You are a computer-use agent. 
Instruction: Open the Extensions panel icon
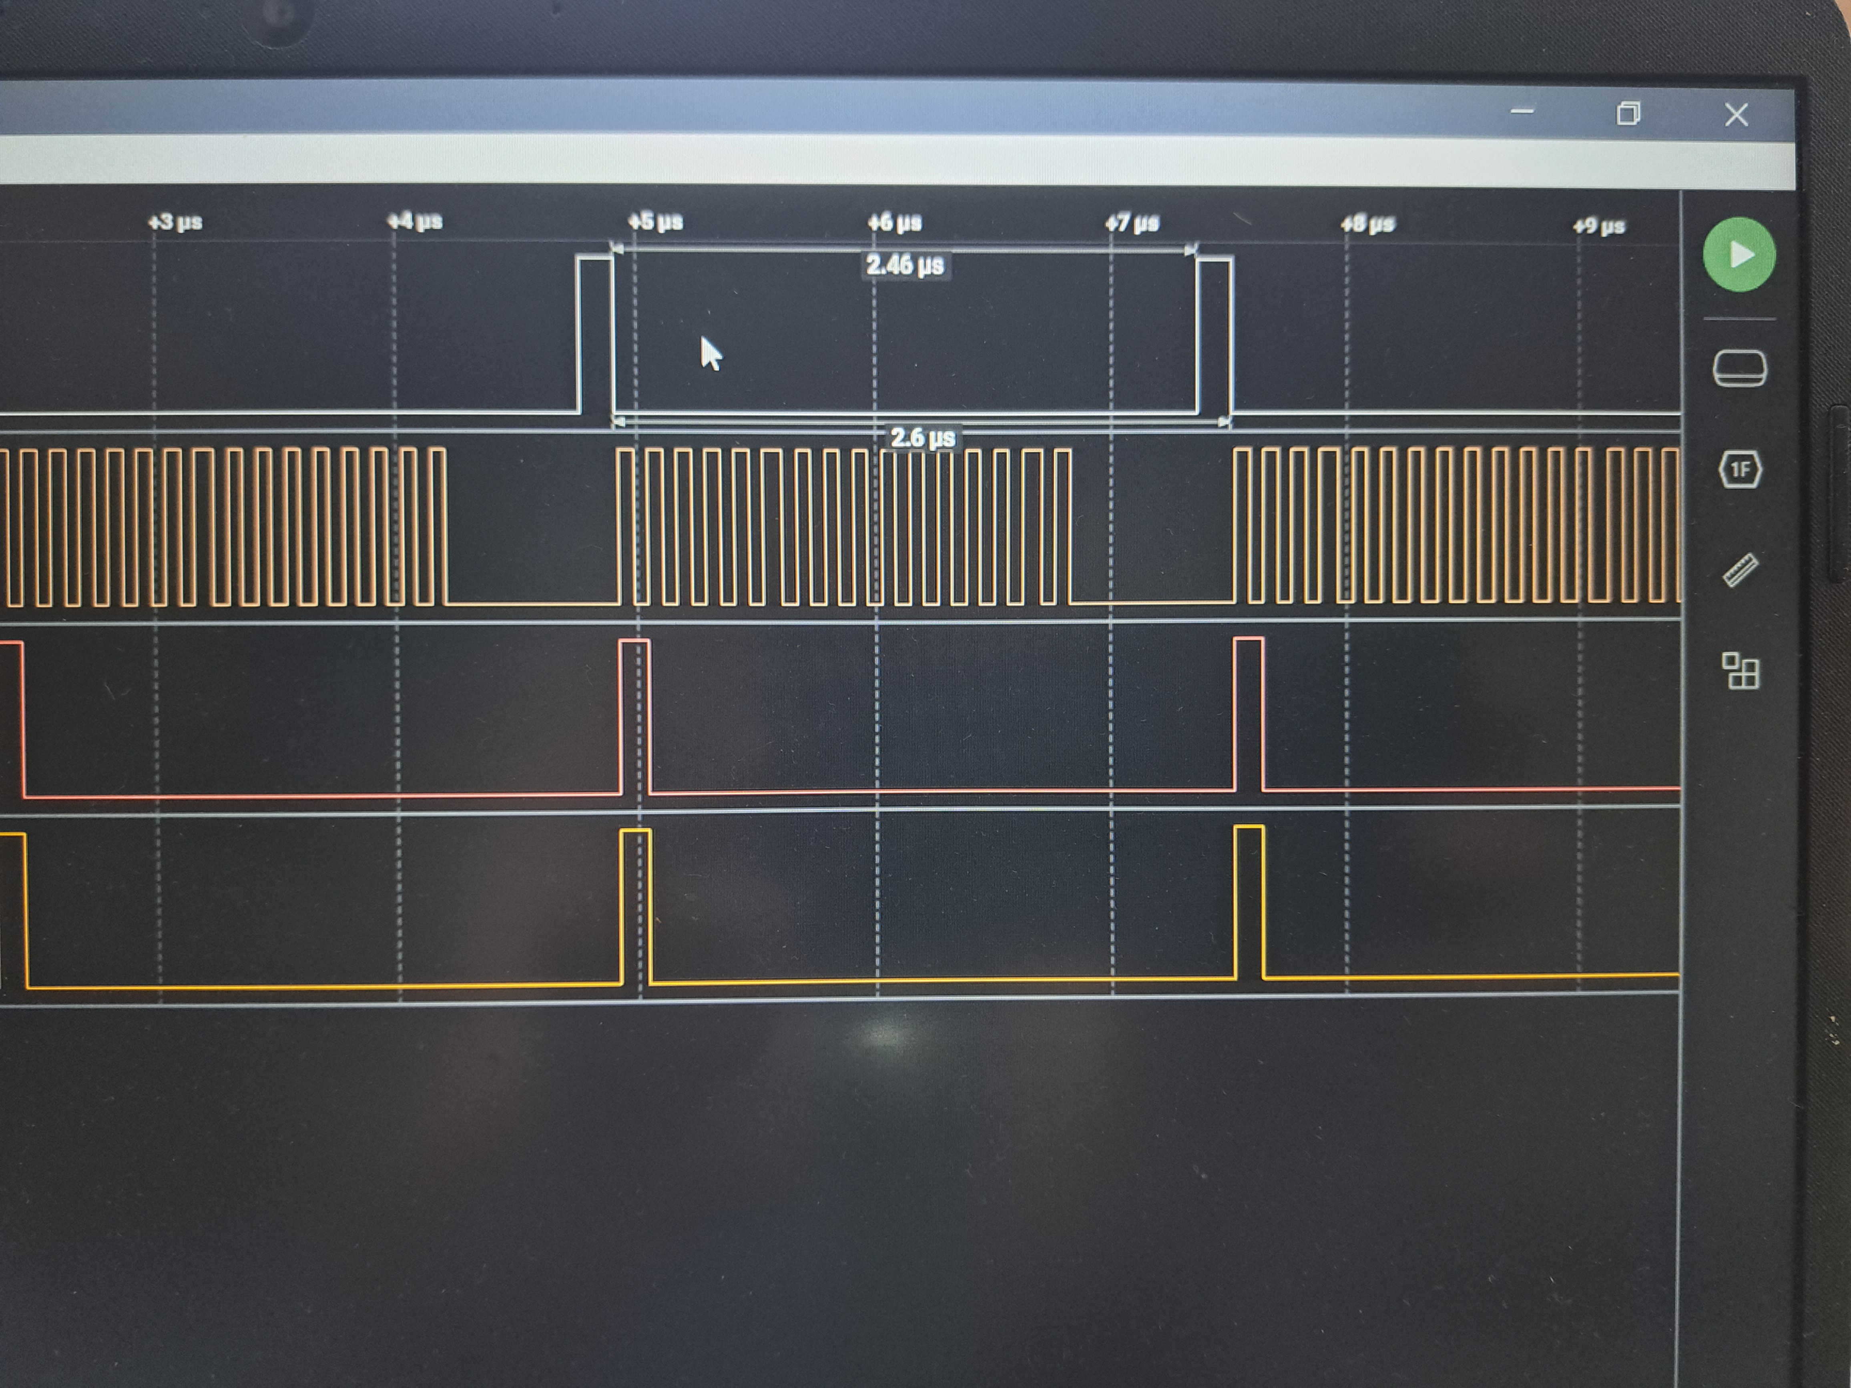coord(1741,671)
